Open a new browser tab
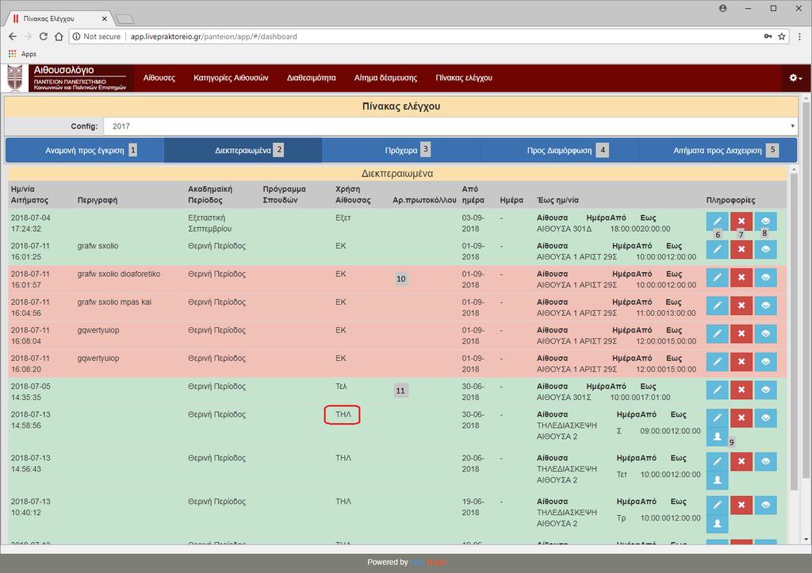The height and width of the screenshot is (573, 812). [x=124, y=19]
